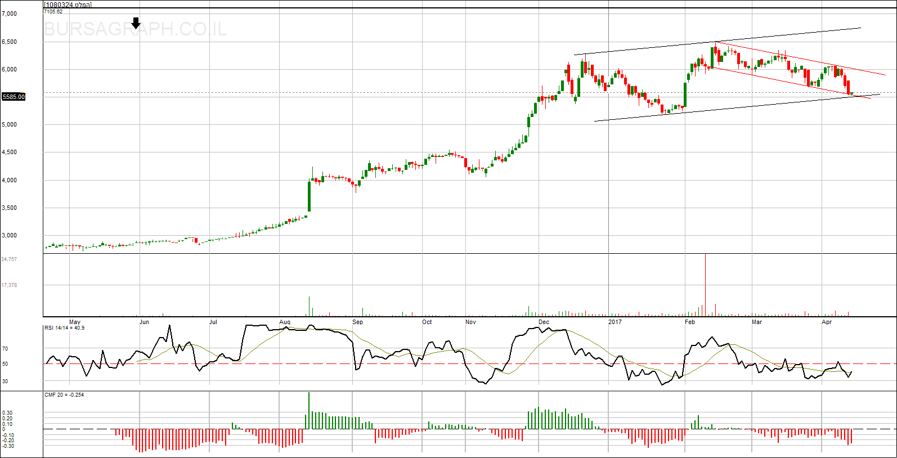Click the Aug label on time axis

[285, 322]
